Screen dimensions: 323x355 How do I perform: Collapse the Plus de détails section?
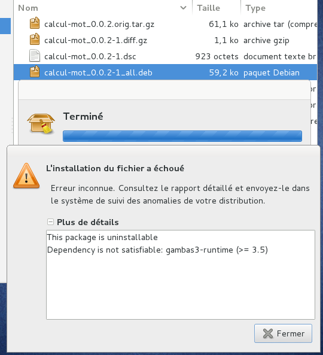tap(50, 222)
